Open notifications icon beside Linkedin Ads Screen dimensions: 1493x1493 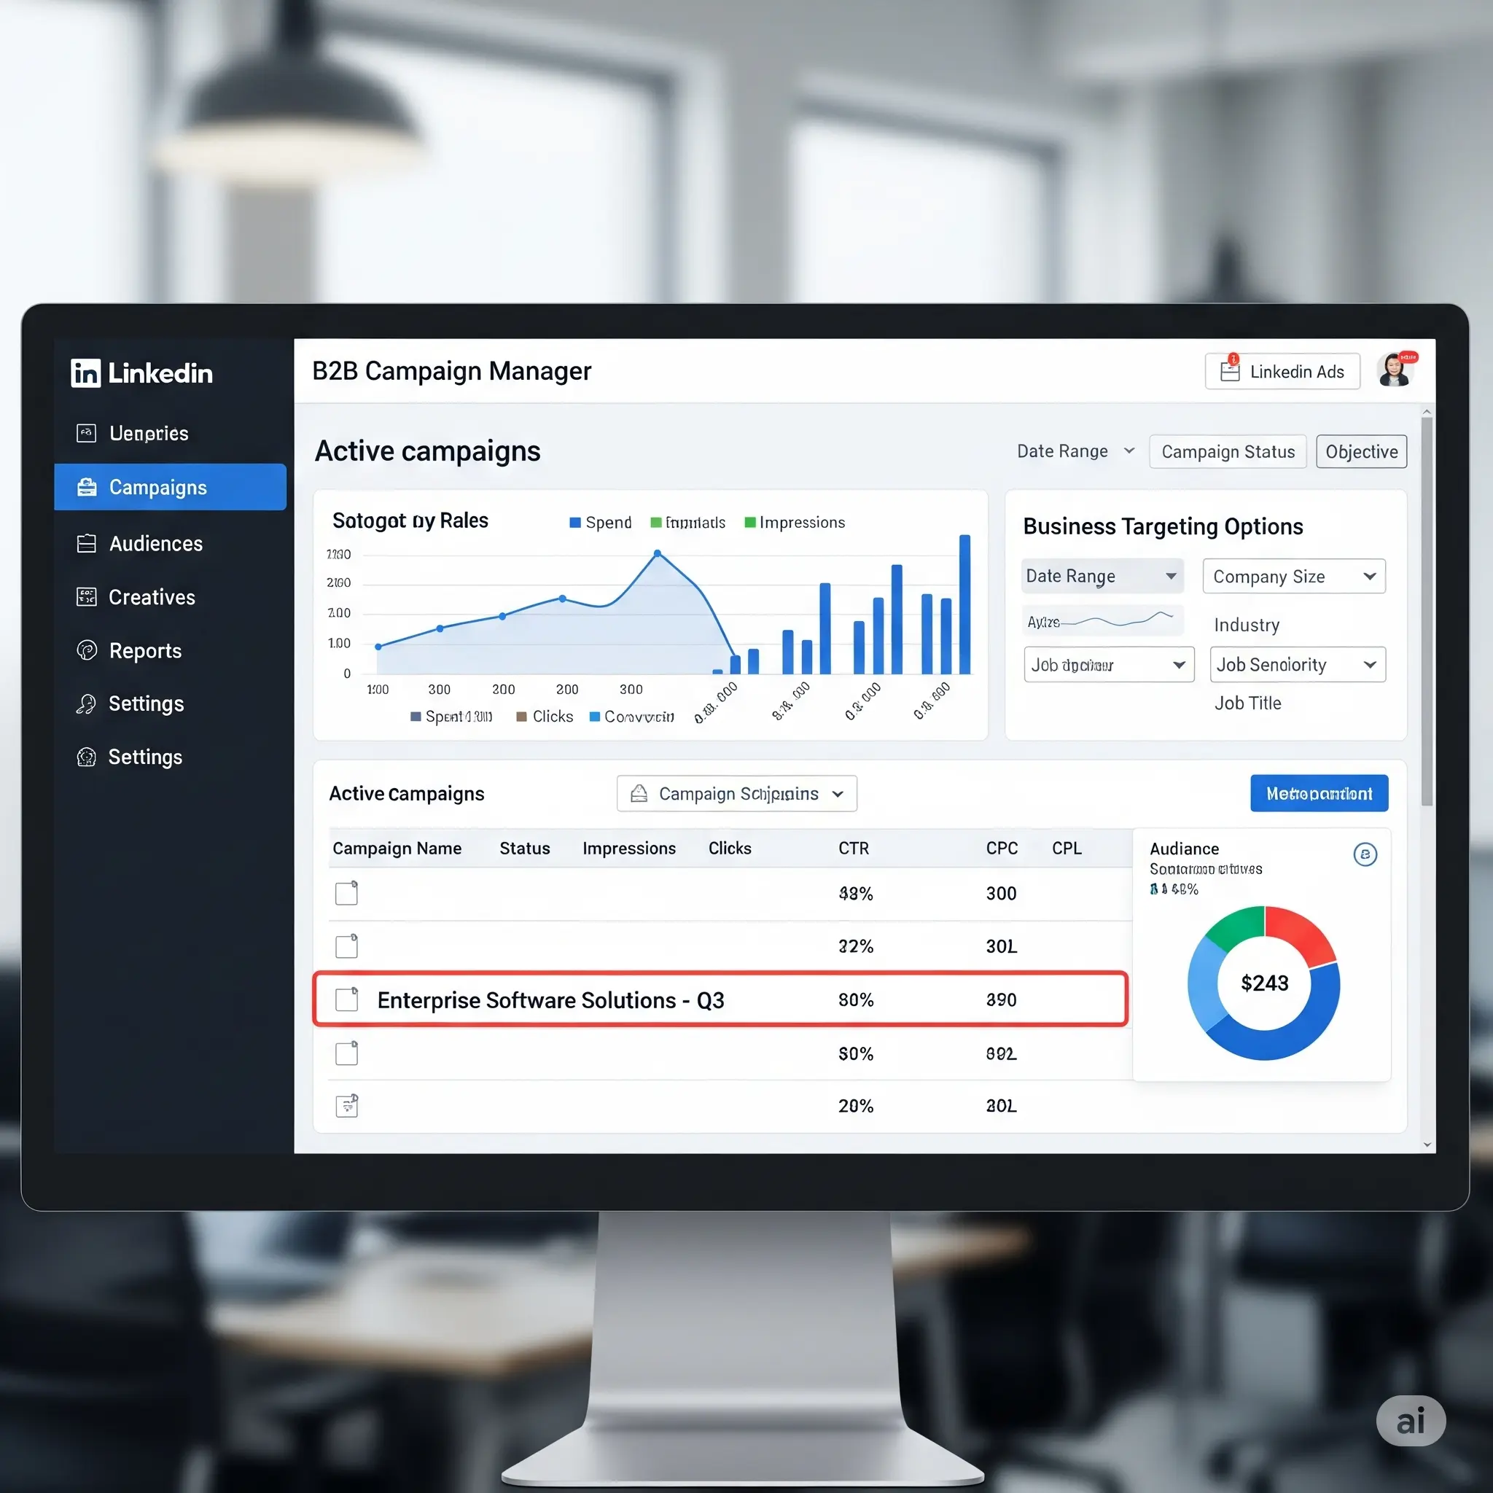pos(1230,370)
